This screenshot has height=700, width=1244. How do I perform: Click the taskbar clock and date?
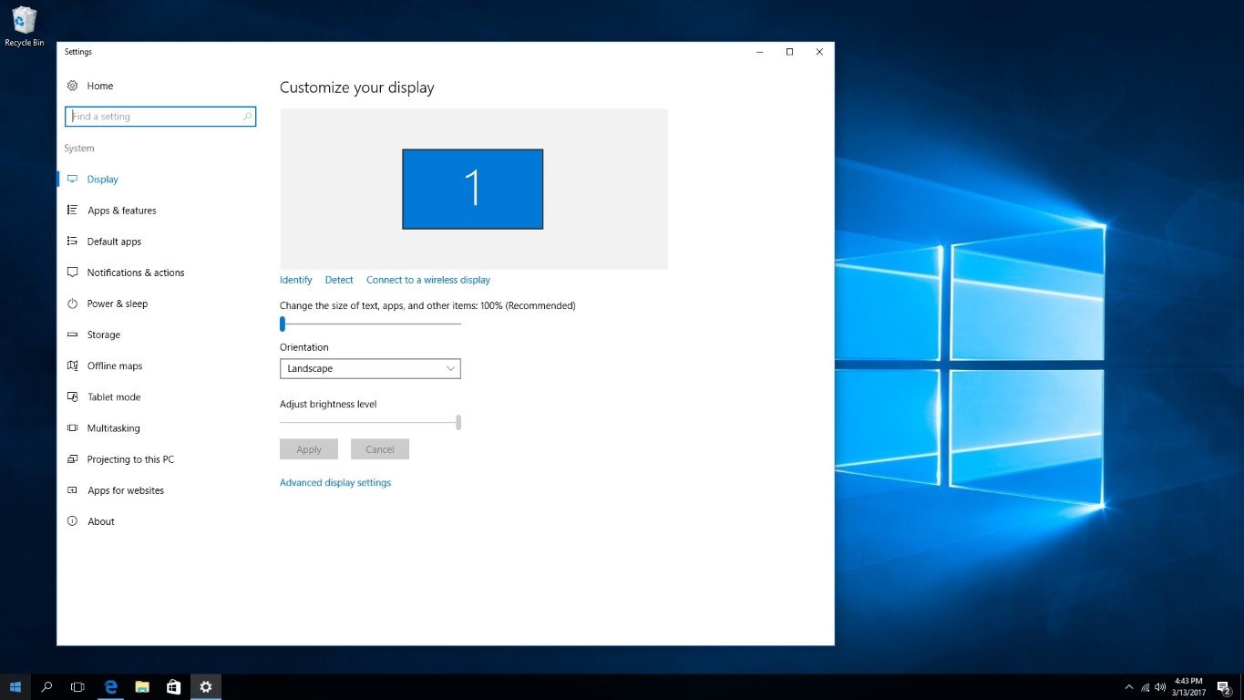[x=1189, y=687]
